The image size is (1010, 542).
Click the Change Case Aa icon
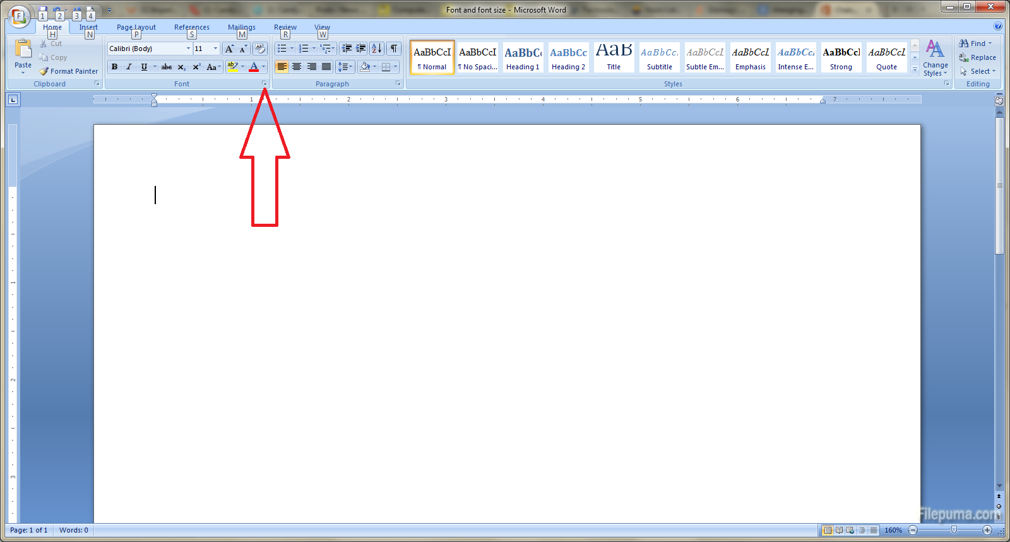(214, 67)
